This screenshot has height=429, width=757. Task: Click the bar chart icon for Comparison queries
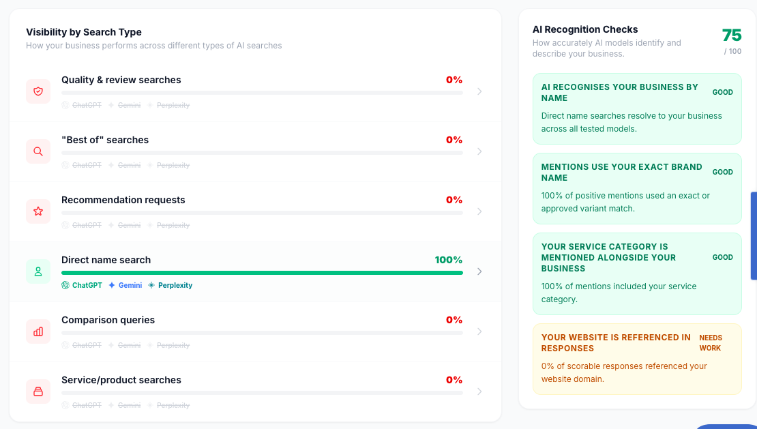point(38,331)
